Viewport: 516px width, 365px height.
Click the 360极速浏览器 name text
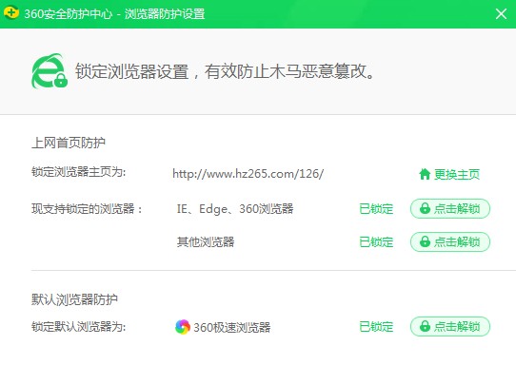click(x=232, y=327)
